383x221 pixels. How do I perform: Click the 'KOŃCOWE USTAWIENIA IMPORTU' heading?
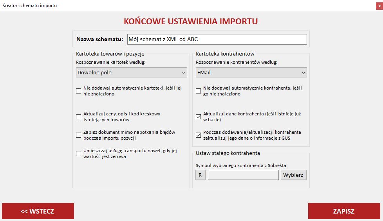[x=191, y=21]
